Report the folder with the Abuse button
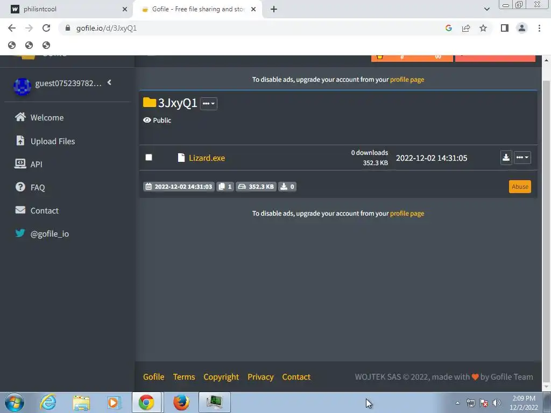The image size is (551, 413). pyautogui.click(x=520, y=187)
